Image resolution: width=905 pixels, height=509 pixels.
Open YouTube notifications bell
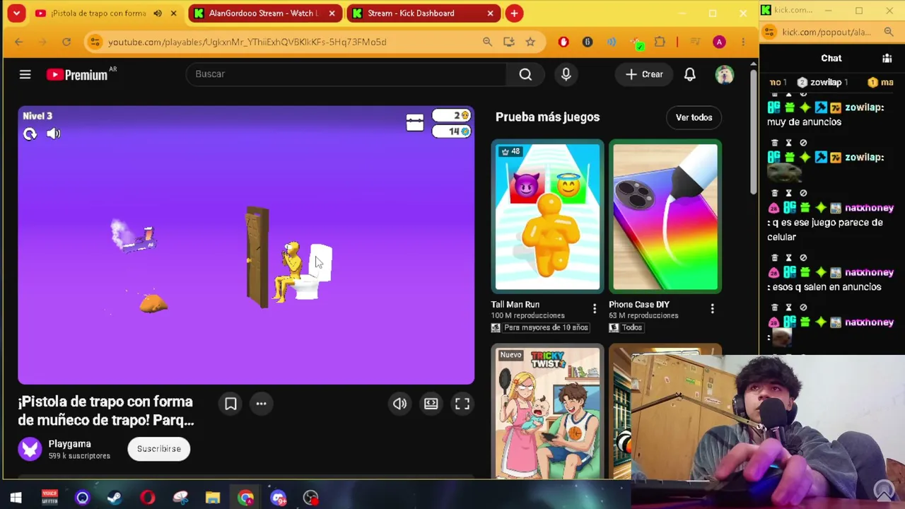pos(689,74)
